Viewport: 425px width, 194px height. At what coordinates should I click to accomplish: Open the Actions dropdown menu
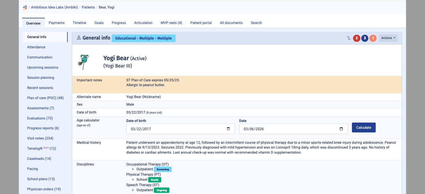click(x=388, y=38)
